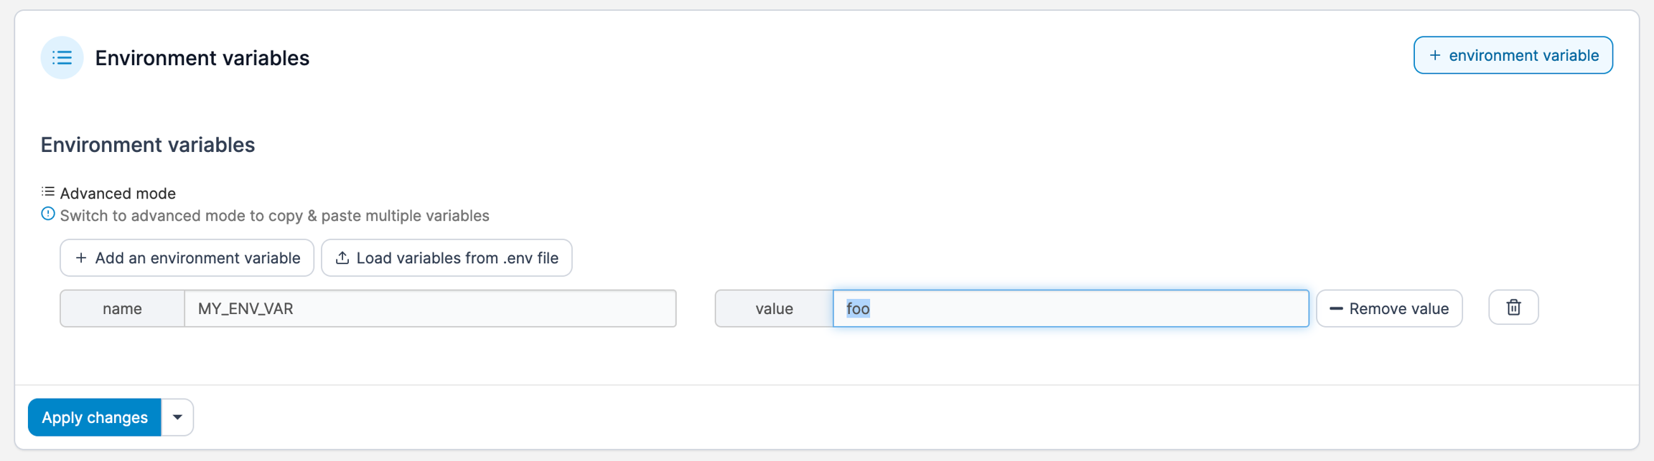Focus the name field containing MY_ENV_VAR

tap(429, 309)
